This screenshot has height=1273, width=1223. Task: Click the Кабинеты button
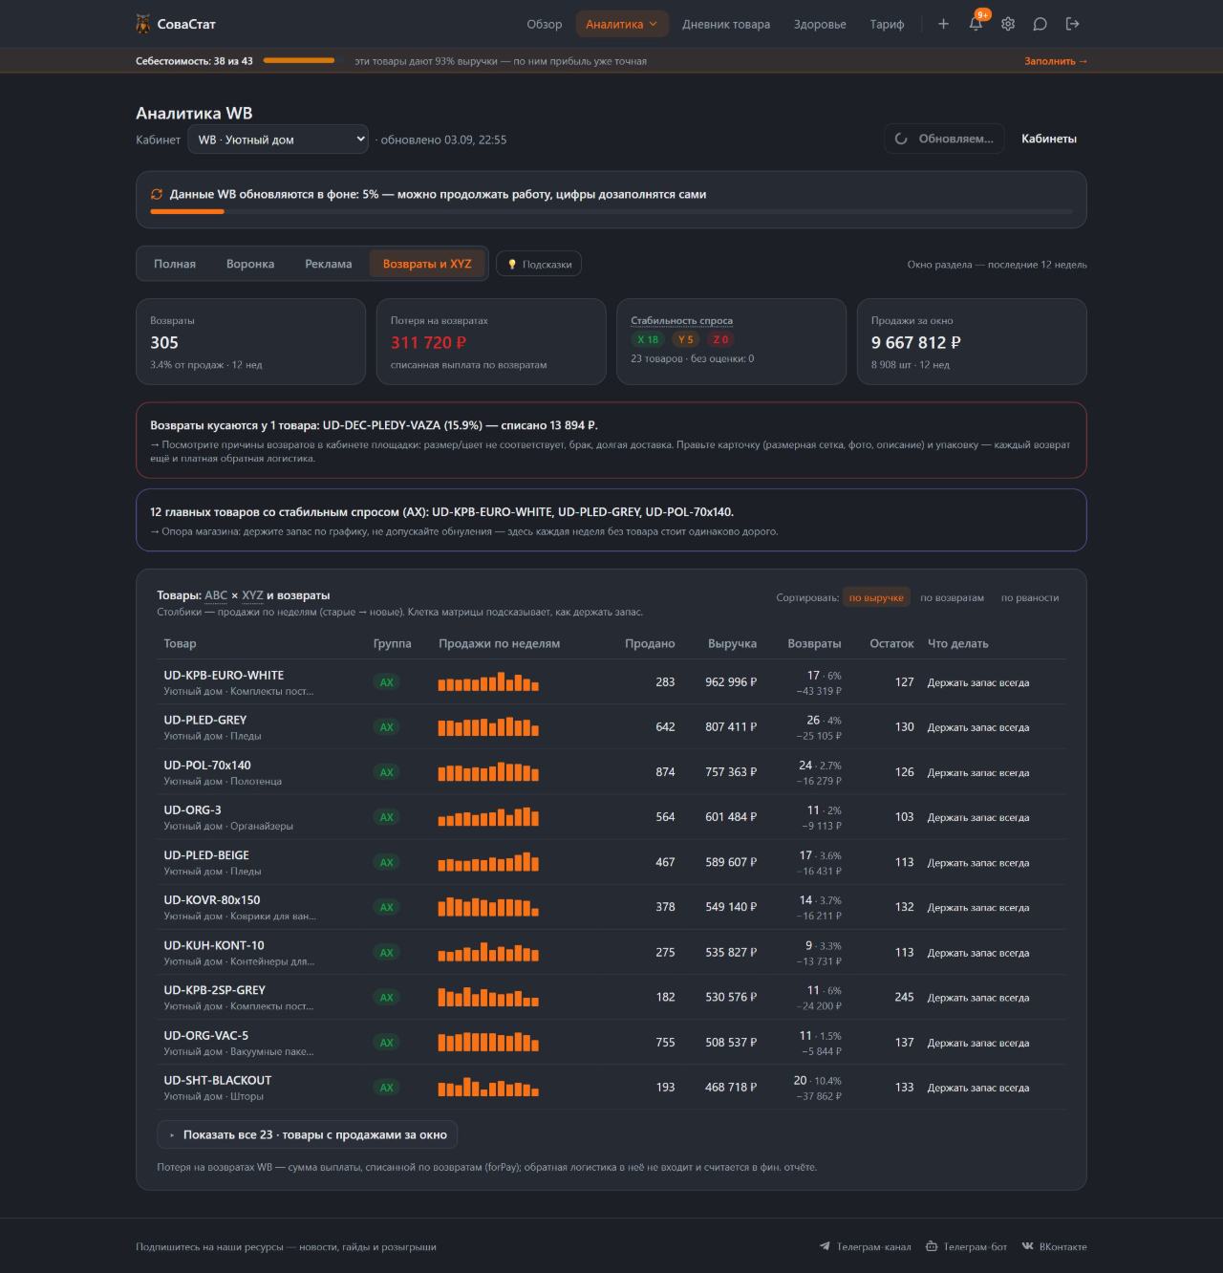(x=1049, y=139)
